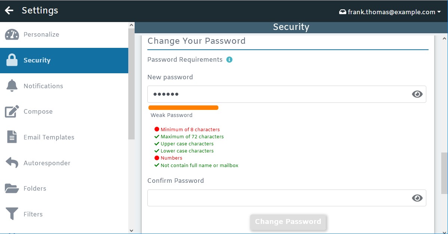The width and height of the screenshot is (448, 234).
Task: Focus the Confirm Password field
Action: 286,198
